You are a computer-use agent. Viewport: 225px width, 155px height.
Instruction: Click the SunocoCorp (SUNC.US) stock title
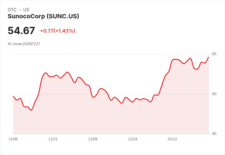click(43, 16)
